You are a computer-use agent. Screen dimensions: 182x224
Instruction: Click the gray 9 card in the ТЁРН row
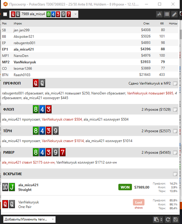pos(55,131)
